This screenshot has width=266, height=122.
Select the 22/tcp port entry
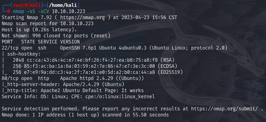pos(10,48)
